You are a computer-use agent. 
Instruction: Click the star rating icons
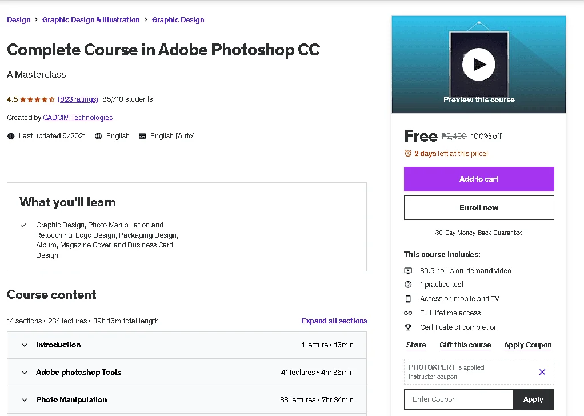(x=37, y=99)
